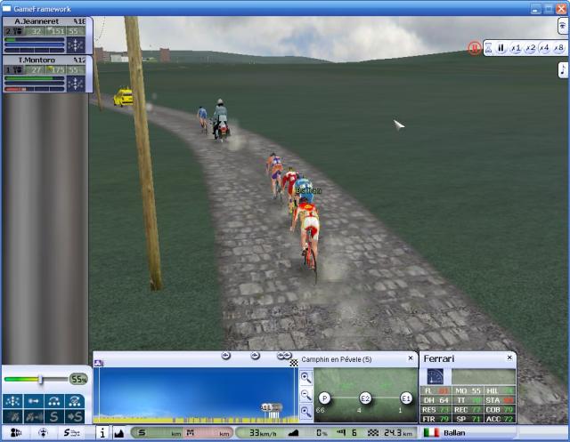Select the E1 breakaway group marker
The image size is (570, 442).
tap(406, 398)
